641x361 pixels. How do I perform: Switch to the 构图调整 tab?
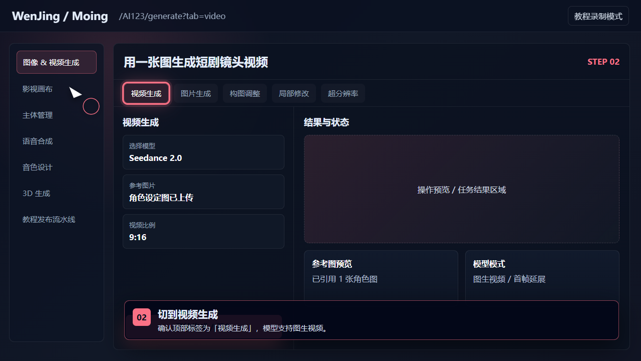[x=245, y=93]
